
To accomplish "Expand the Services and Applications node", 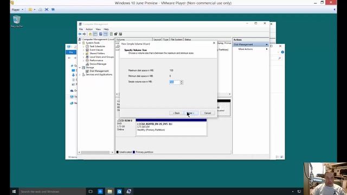I will [x=80, y=75].
